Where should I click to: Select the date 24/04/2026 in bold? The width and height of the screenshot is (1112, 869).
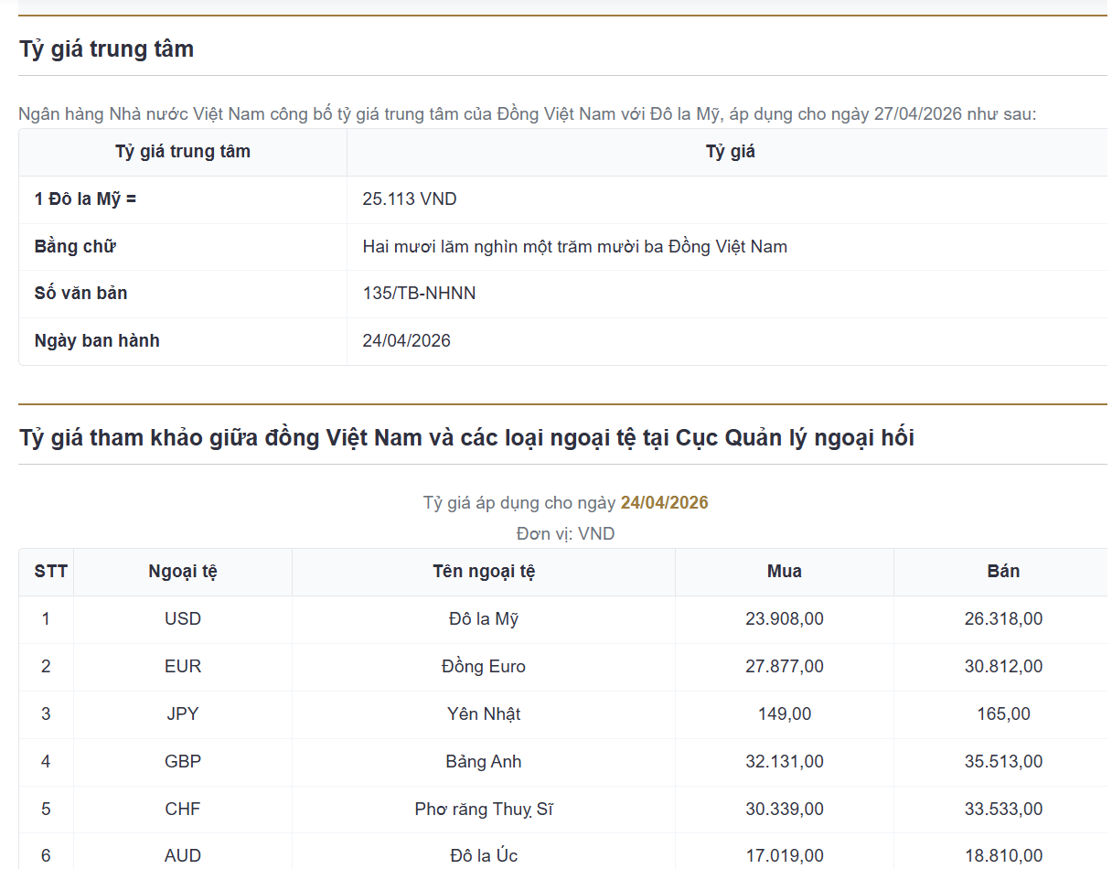click(664, 502)
